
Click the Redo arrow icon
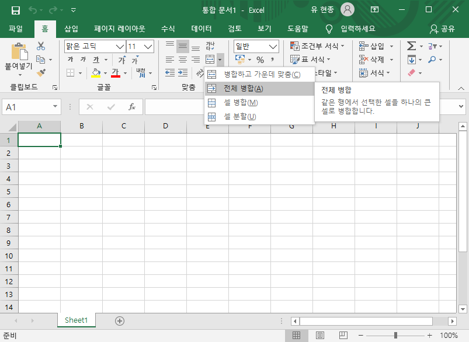pyautogui.click(x=53, y=11)
